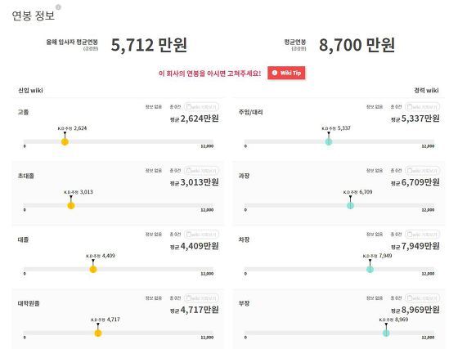Open wiki history for 대졸 row
Image resolution: width=458 pixels, height=349 pixels.
(201, 235)
